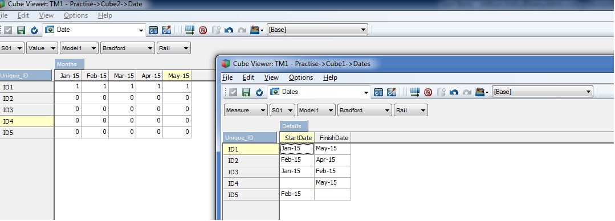Open the S01 dimension dropdown in Cube2 window
Image resolution: width=615 pixels, height=221 pixels.
point(12,48)
